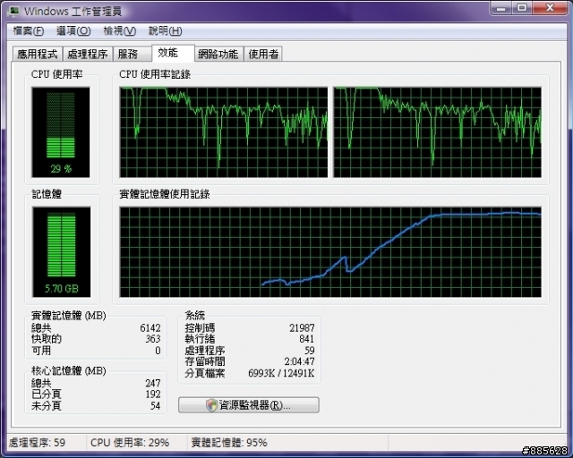Viewport: 573px width, 458px height.
Task: Click status bar entry 處理程序: 59
Action: coord(37,443)
